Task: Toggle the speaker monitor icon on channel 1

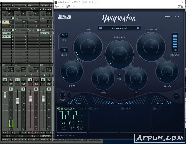Action: click(11, 89)
